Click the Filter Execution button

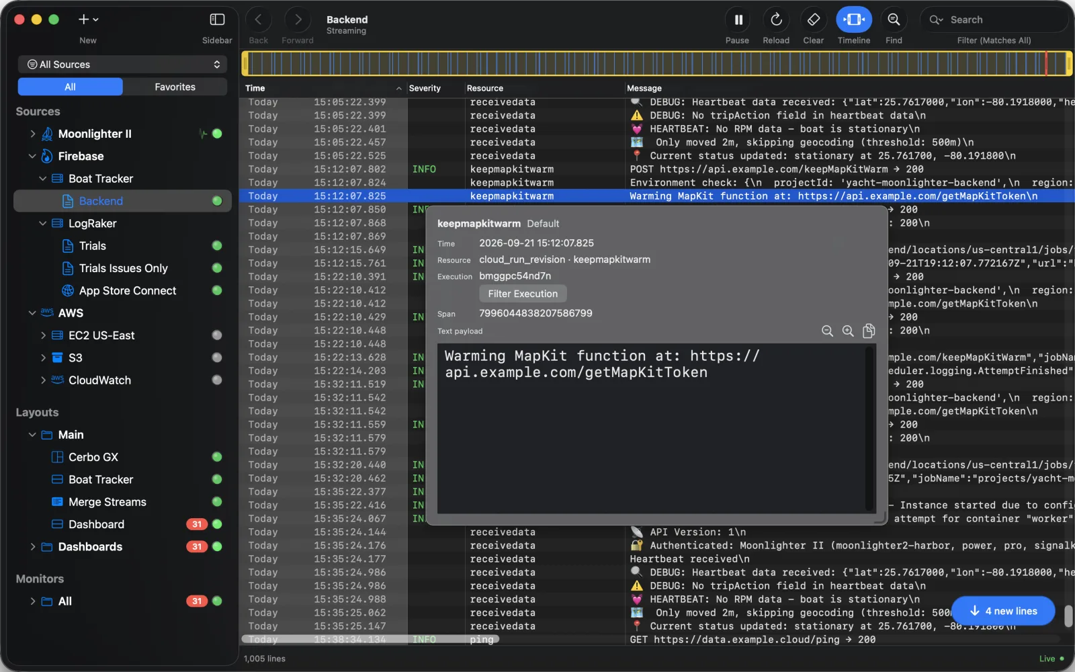[523, 294]
